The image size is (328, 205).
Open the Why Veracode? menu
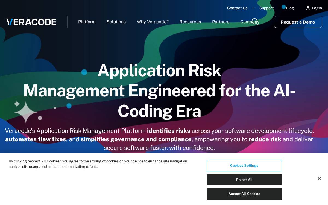153,22
